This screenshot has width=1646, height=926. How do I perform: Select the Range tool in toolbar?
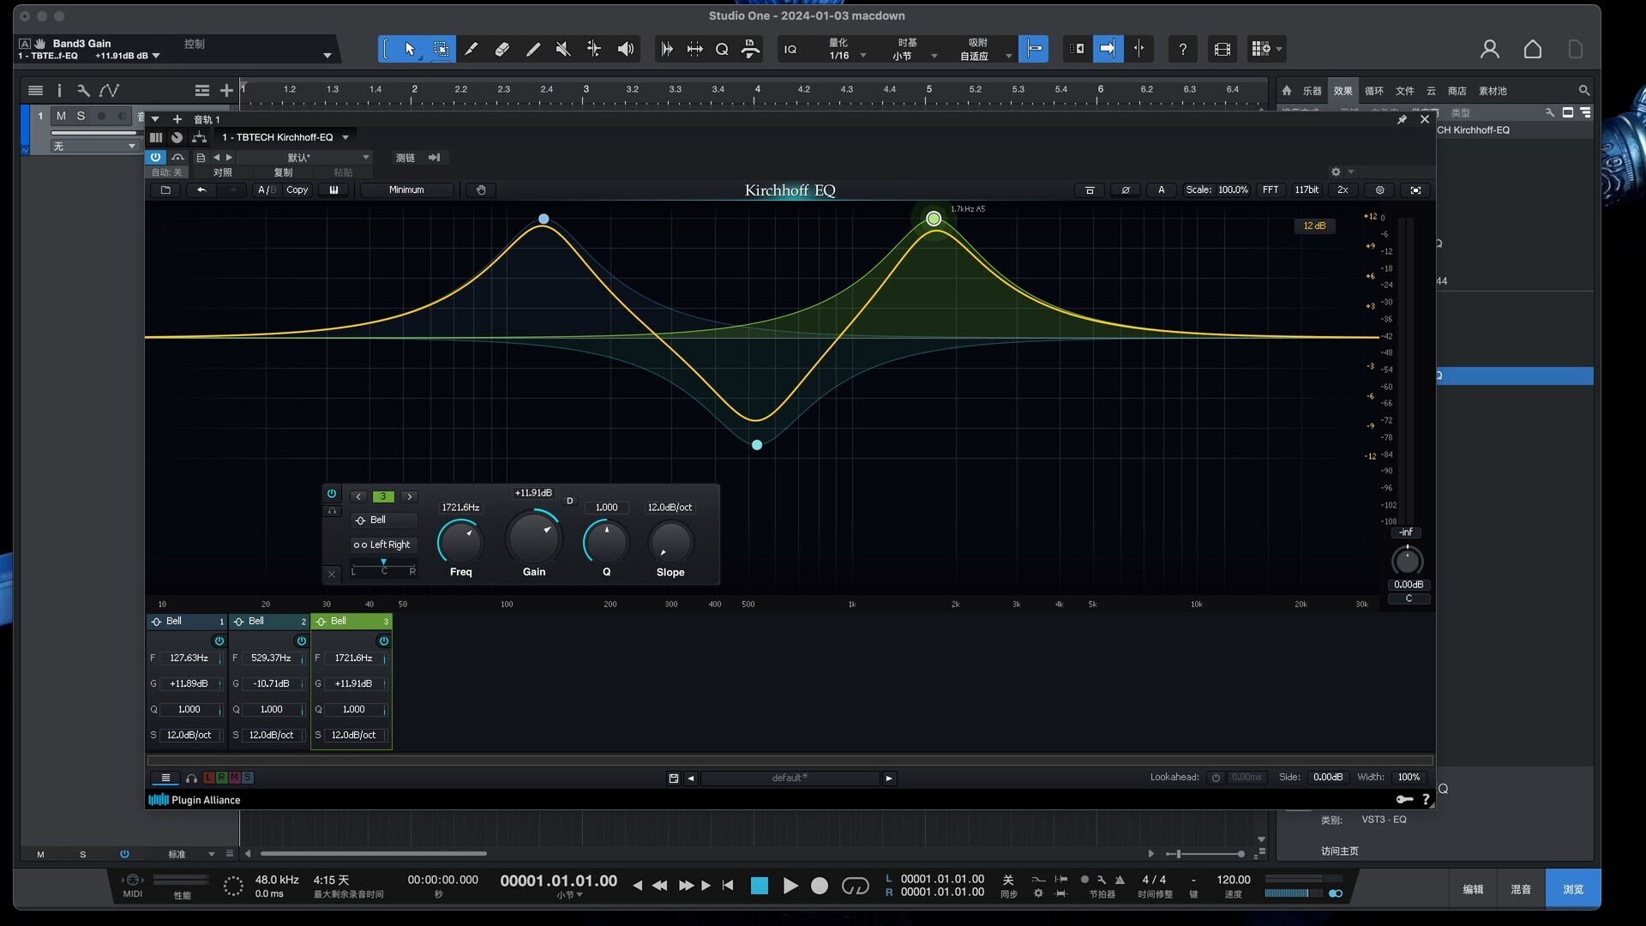coord(441,49)
